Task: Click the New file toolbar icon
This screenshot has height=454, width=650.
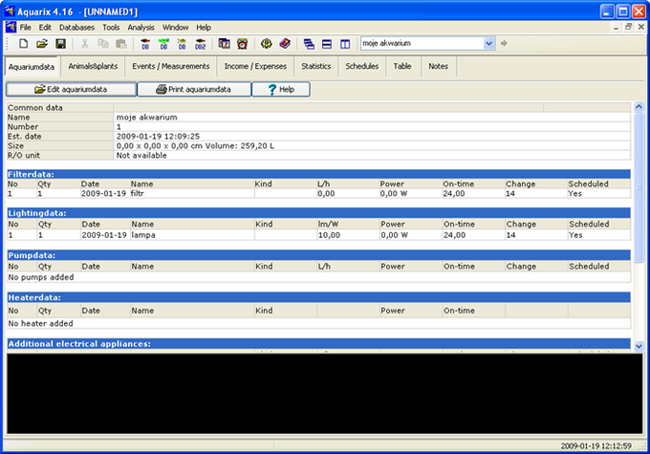Action: point(23,44)
